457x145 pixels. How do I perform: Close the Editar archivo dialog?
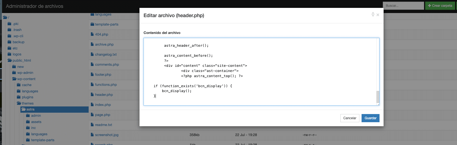[378, 15]
